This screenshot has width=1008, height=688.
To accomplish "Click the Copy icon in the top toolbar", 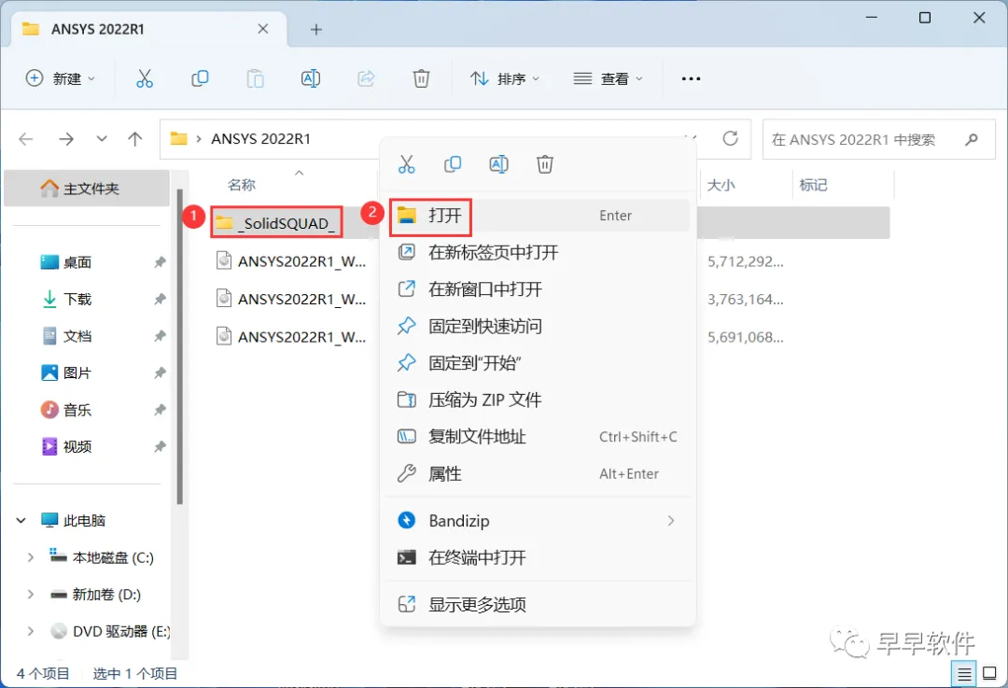I will click(x=200, y=78).
